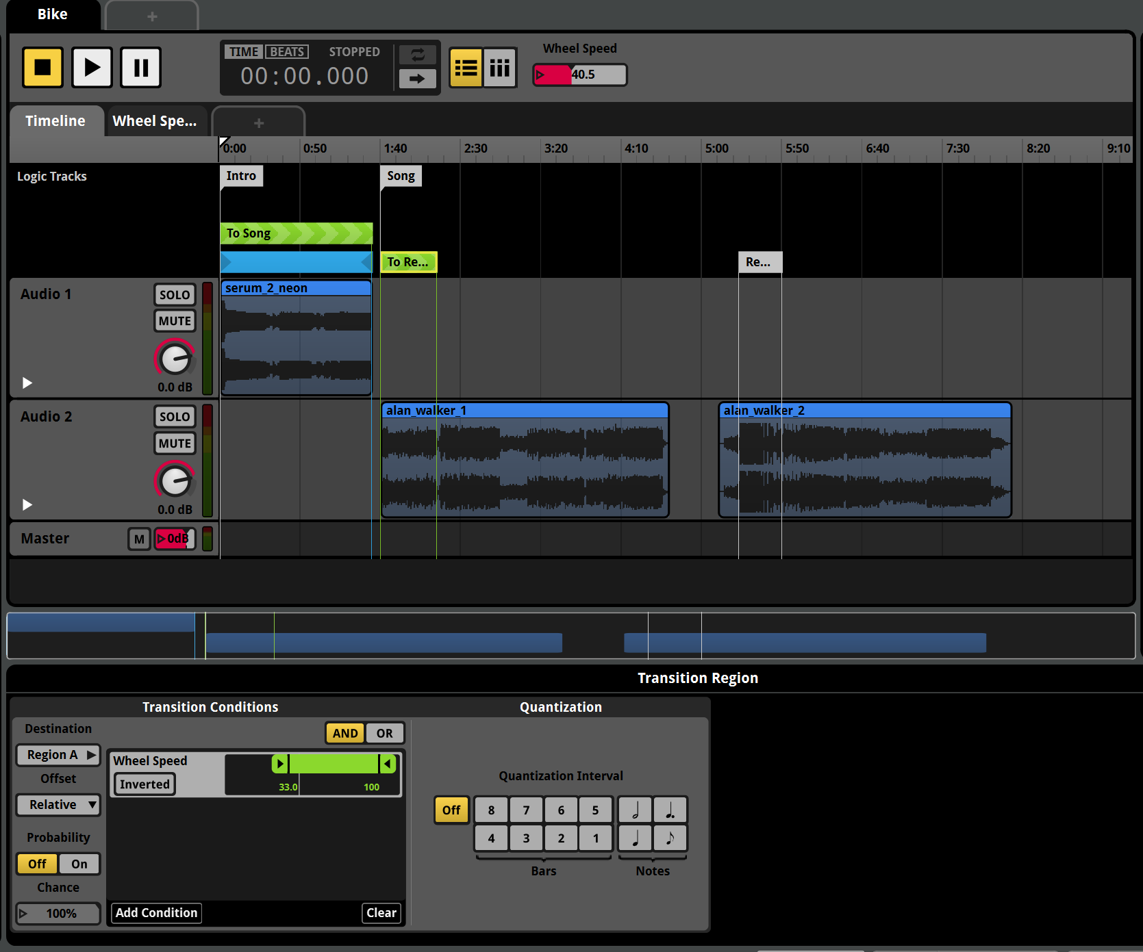Switch to the Wheel Speed tab
The width and height of the screenshot is (1143, 952).
tap(156, 120)
